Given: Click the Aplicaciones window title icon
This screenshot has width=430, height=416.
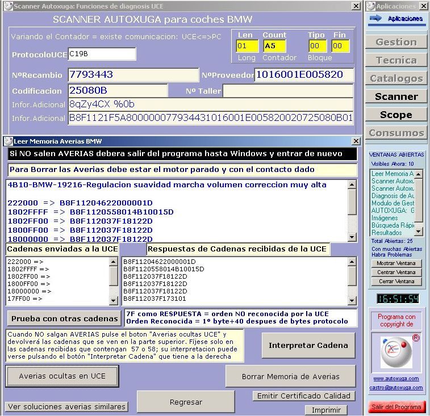Looking at the screenshot, I should point(371,6).
